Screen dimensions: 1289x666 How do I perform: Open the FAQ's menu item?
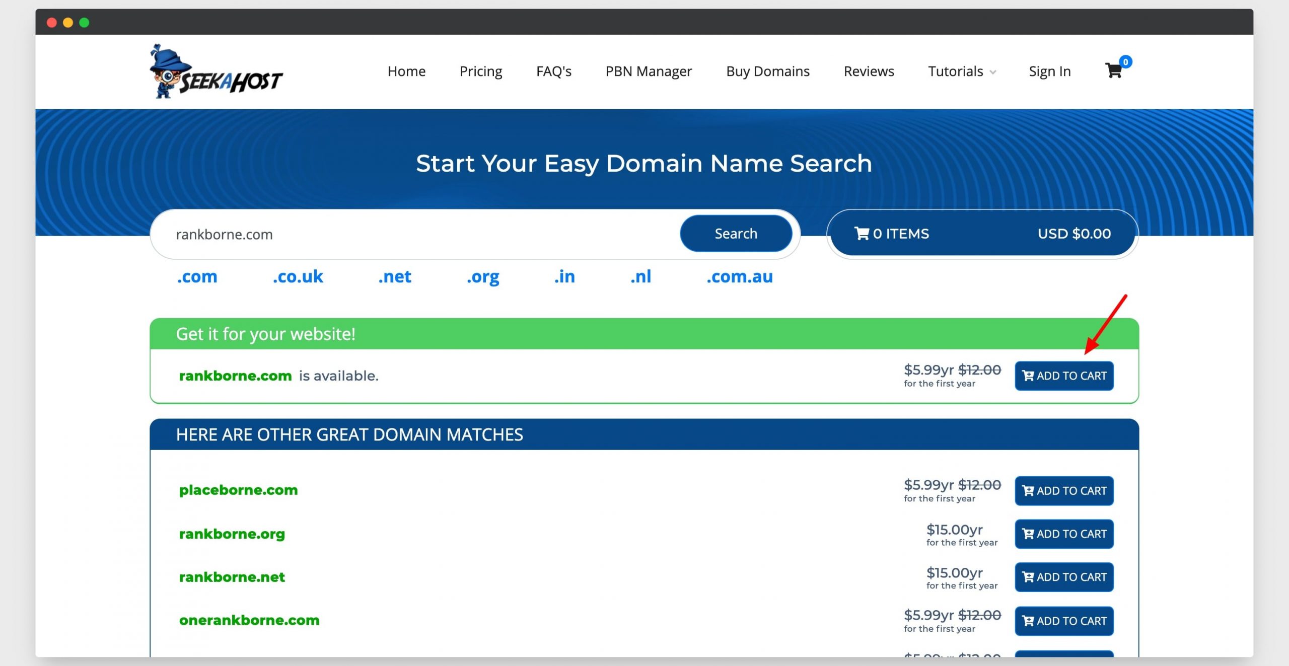(553, 71)
